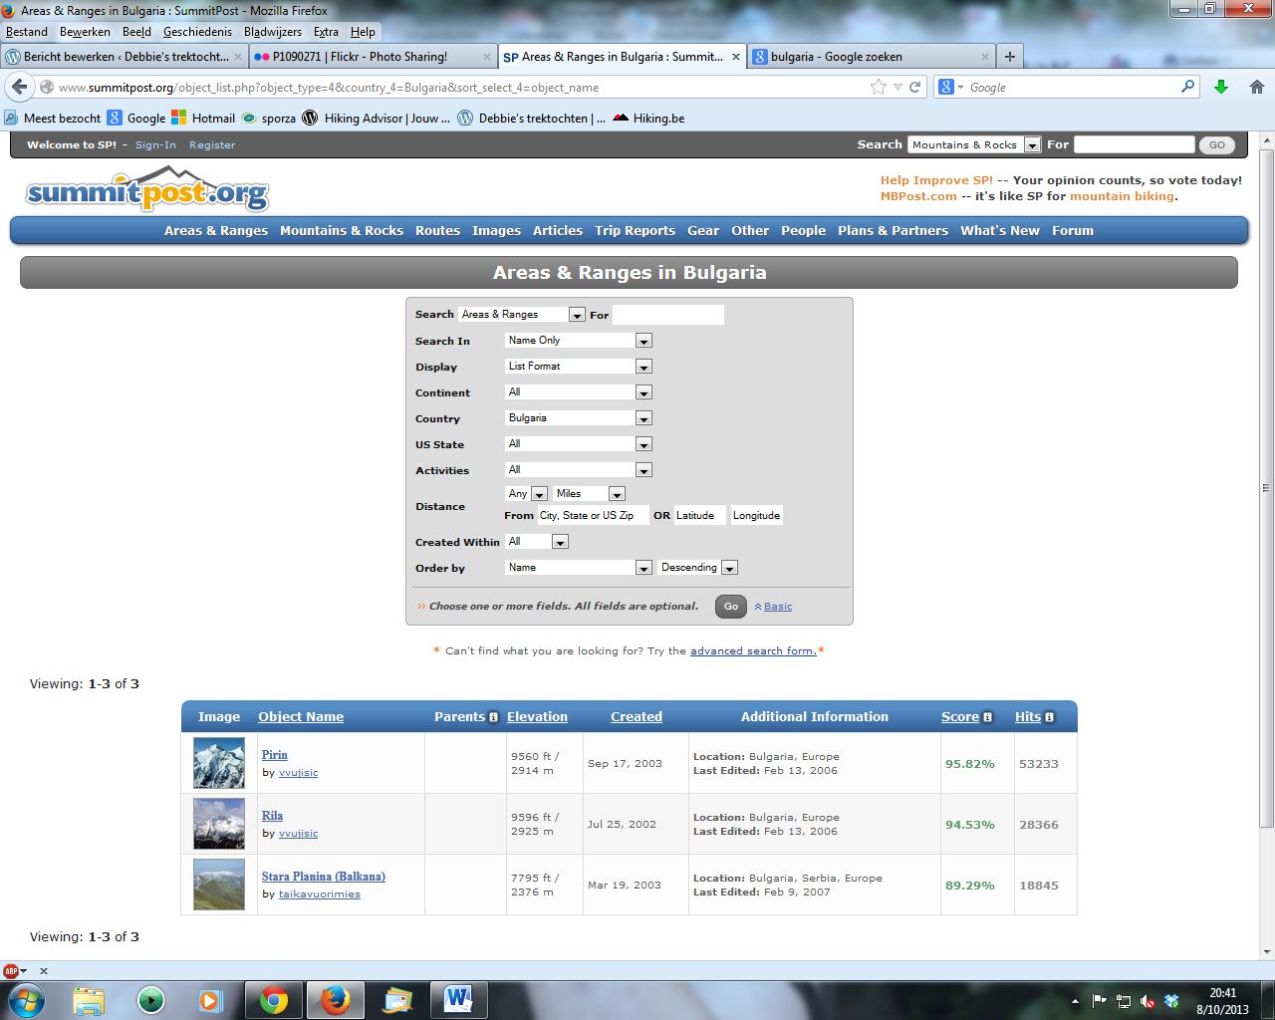Open a new tab with plus button

1009,57
